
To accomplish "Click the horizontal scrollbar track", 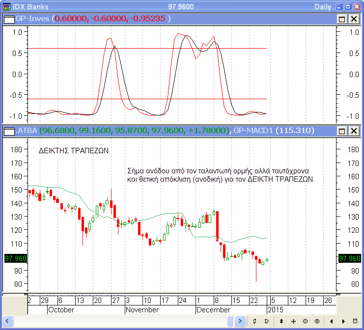I will (121, 321).
